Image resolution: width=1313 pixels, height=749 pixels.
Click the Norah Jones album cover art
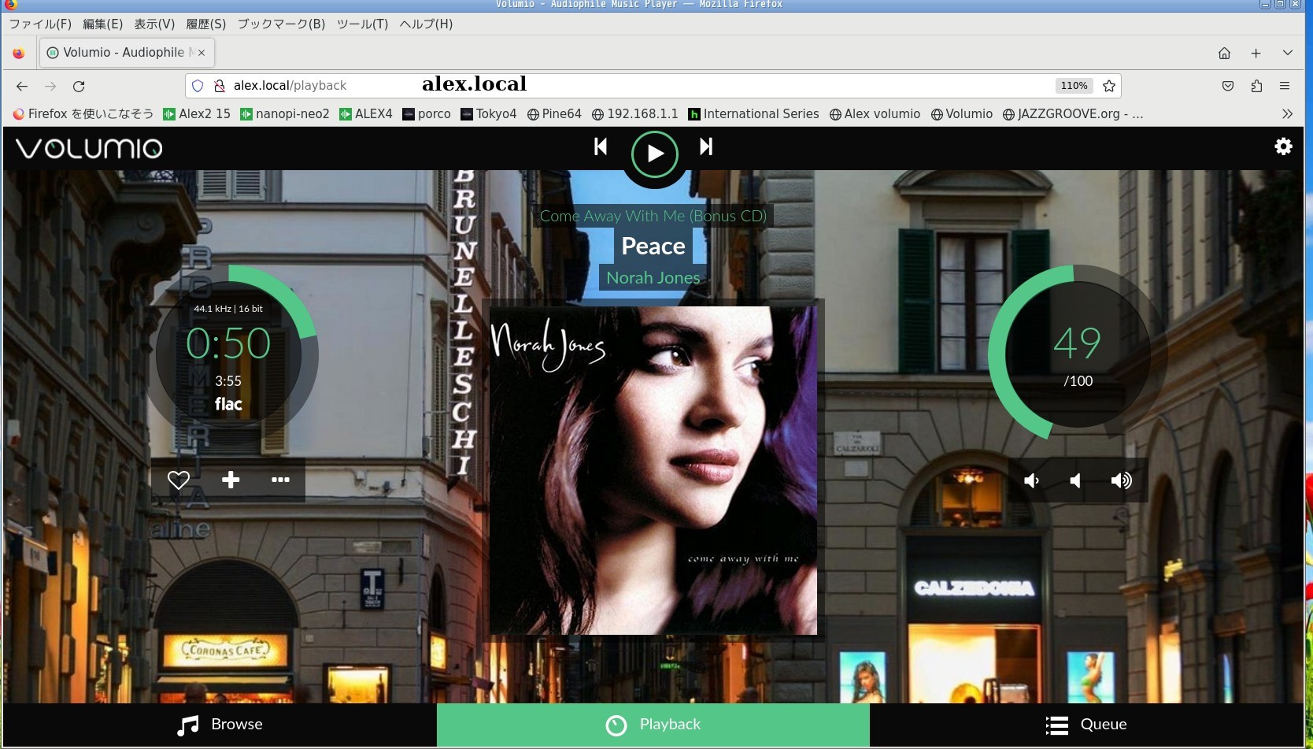[x=653, y=470]
